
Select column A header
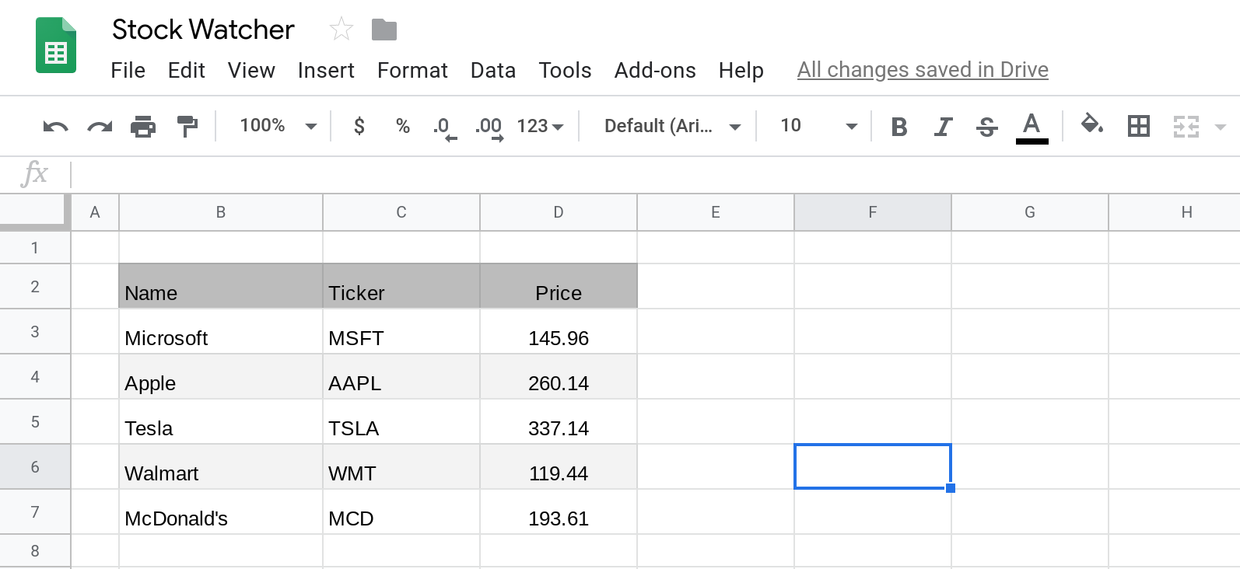click(95, 212)
